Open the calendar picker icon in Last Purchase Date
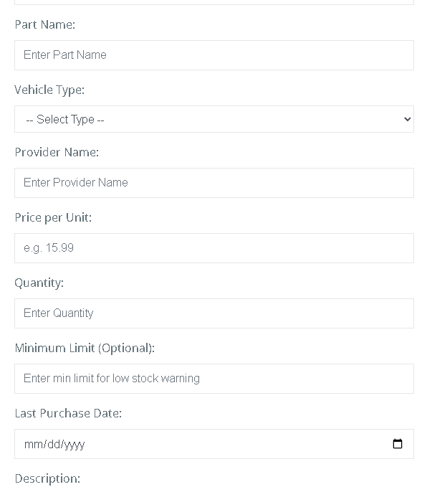 (x=397, y=444)
